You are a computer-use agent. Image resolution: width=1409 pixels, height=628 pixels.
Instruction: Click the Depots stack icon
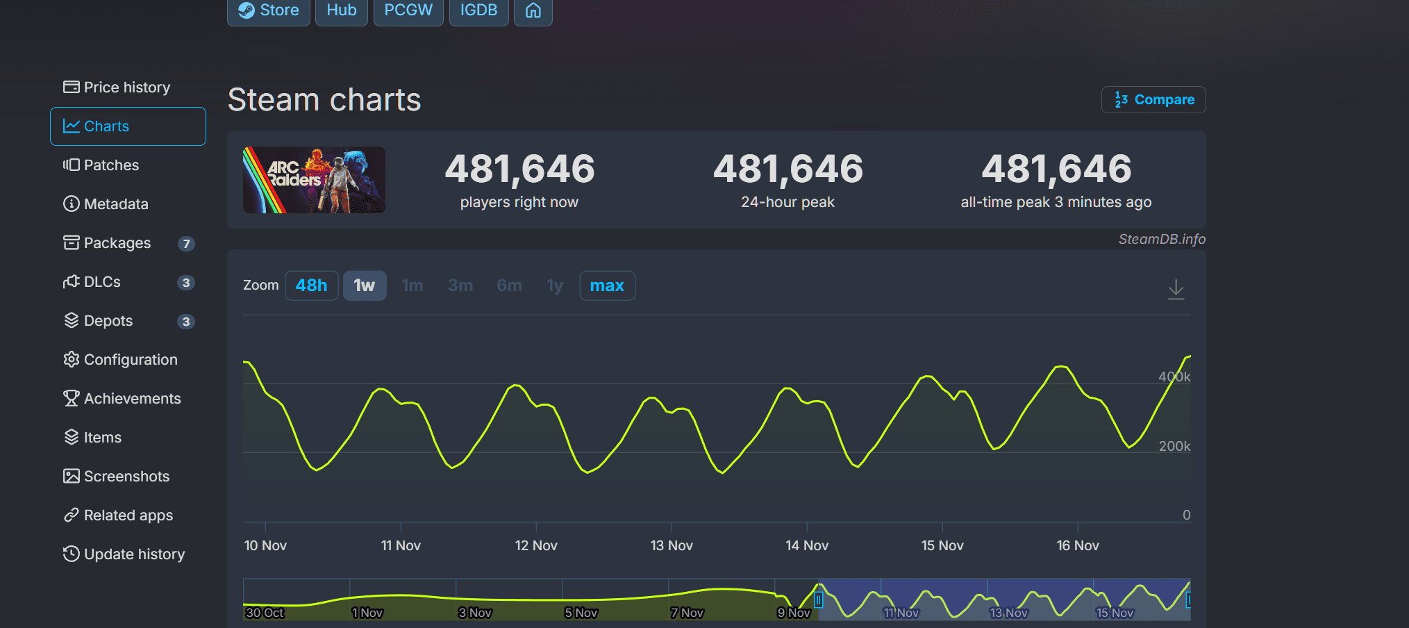pyautogui.click(x=72, y=320)
